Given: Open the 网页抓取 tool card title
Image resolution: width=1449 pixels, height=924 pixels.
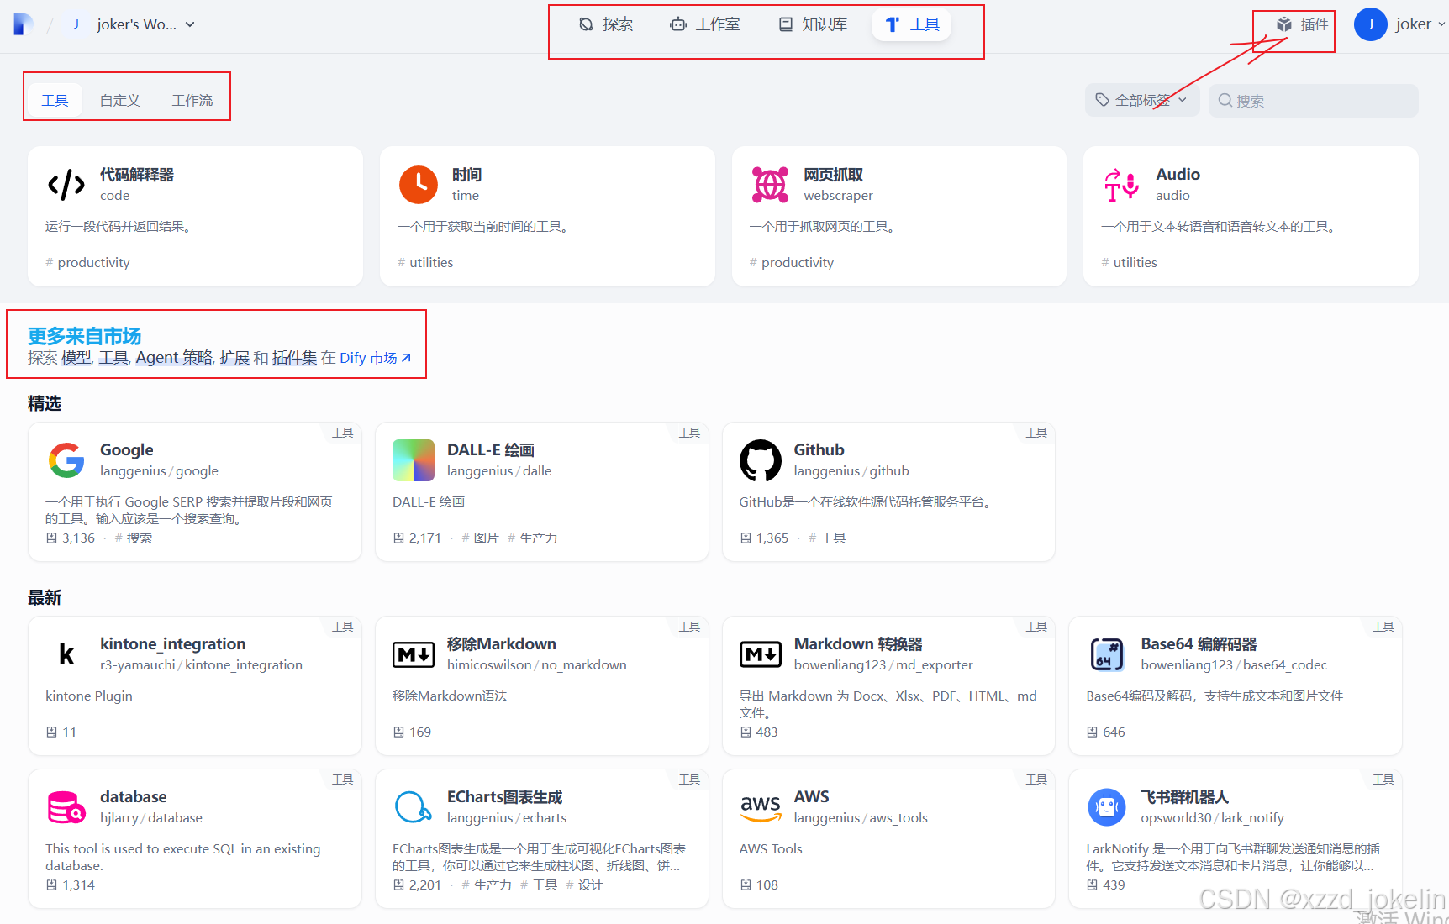Looking at the screenshot, I should [833, 174].
